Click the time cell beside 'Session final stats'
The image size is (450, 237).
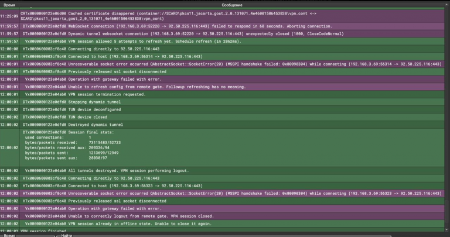pyautogui.click(x=9, y=148)
